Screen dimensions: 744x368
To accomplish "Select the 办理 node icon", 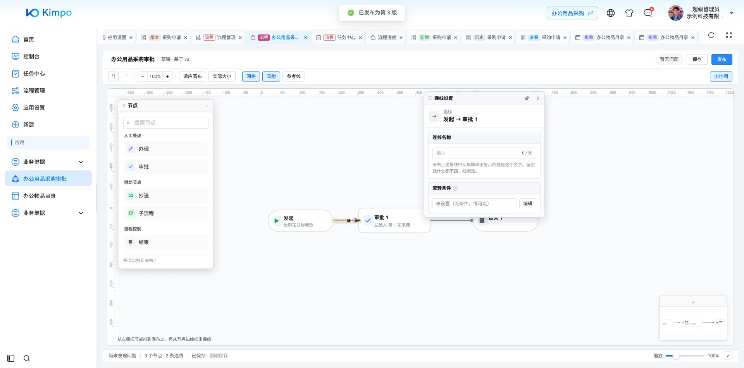I will [x=131, y=149].
